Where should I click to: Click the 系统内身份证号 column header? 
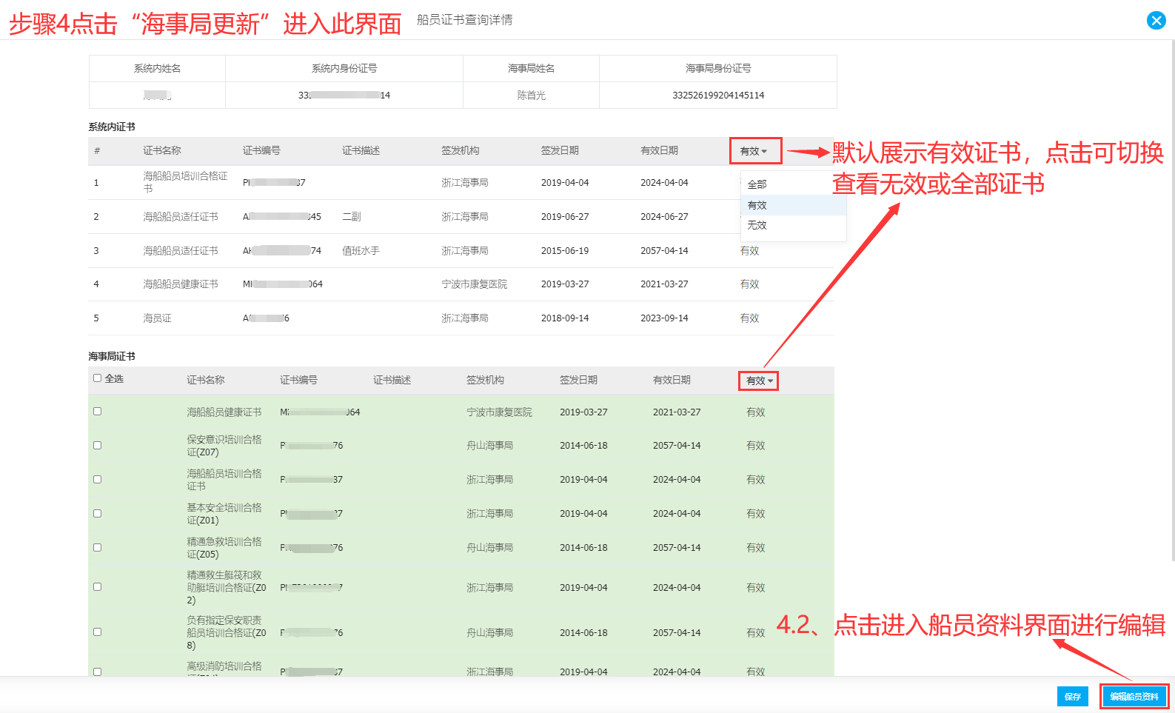[x=344, y=68]
